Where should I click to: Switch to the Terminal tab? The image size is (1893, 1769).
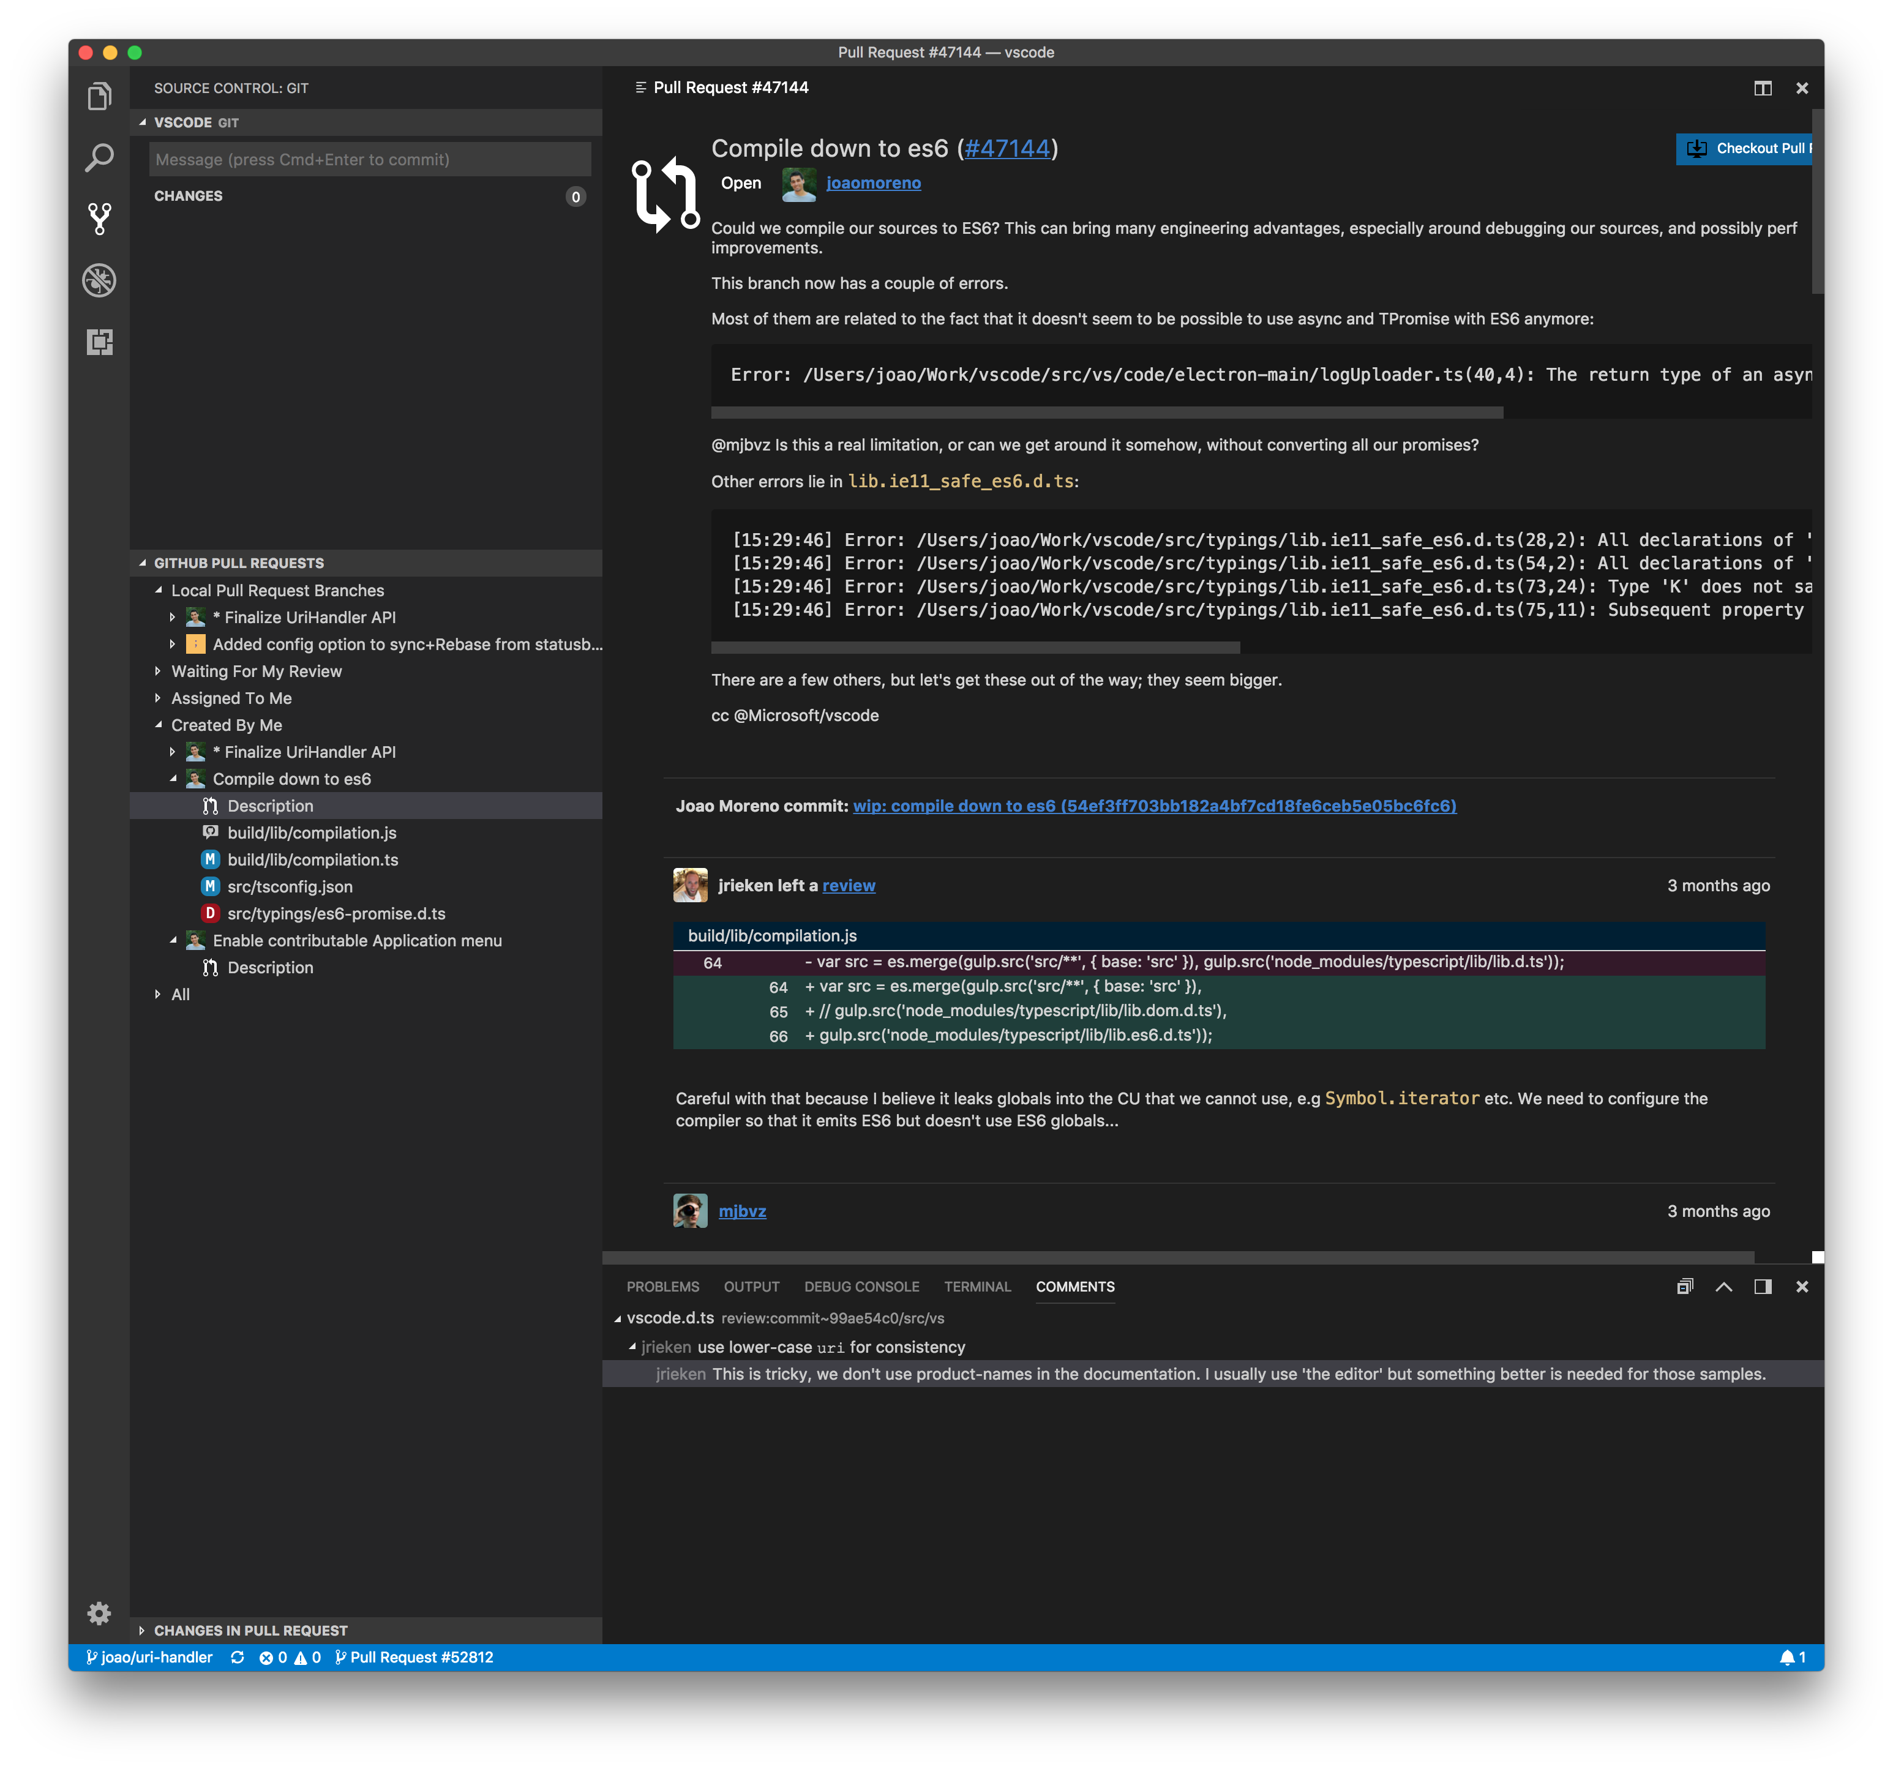977,1286
